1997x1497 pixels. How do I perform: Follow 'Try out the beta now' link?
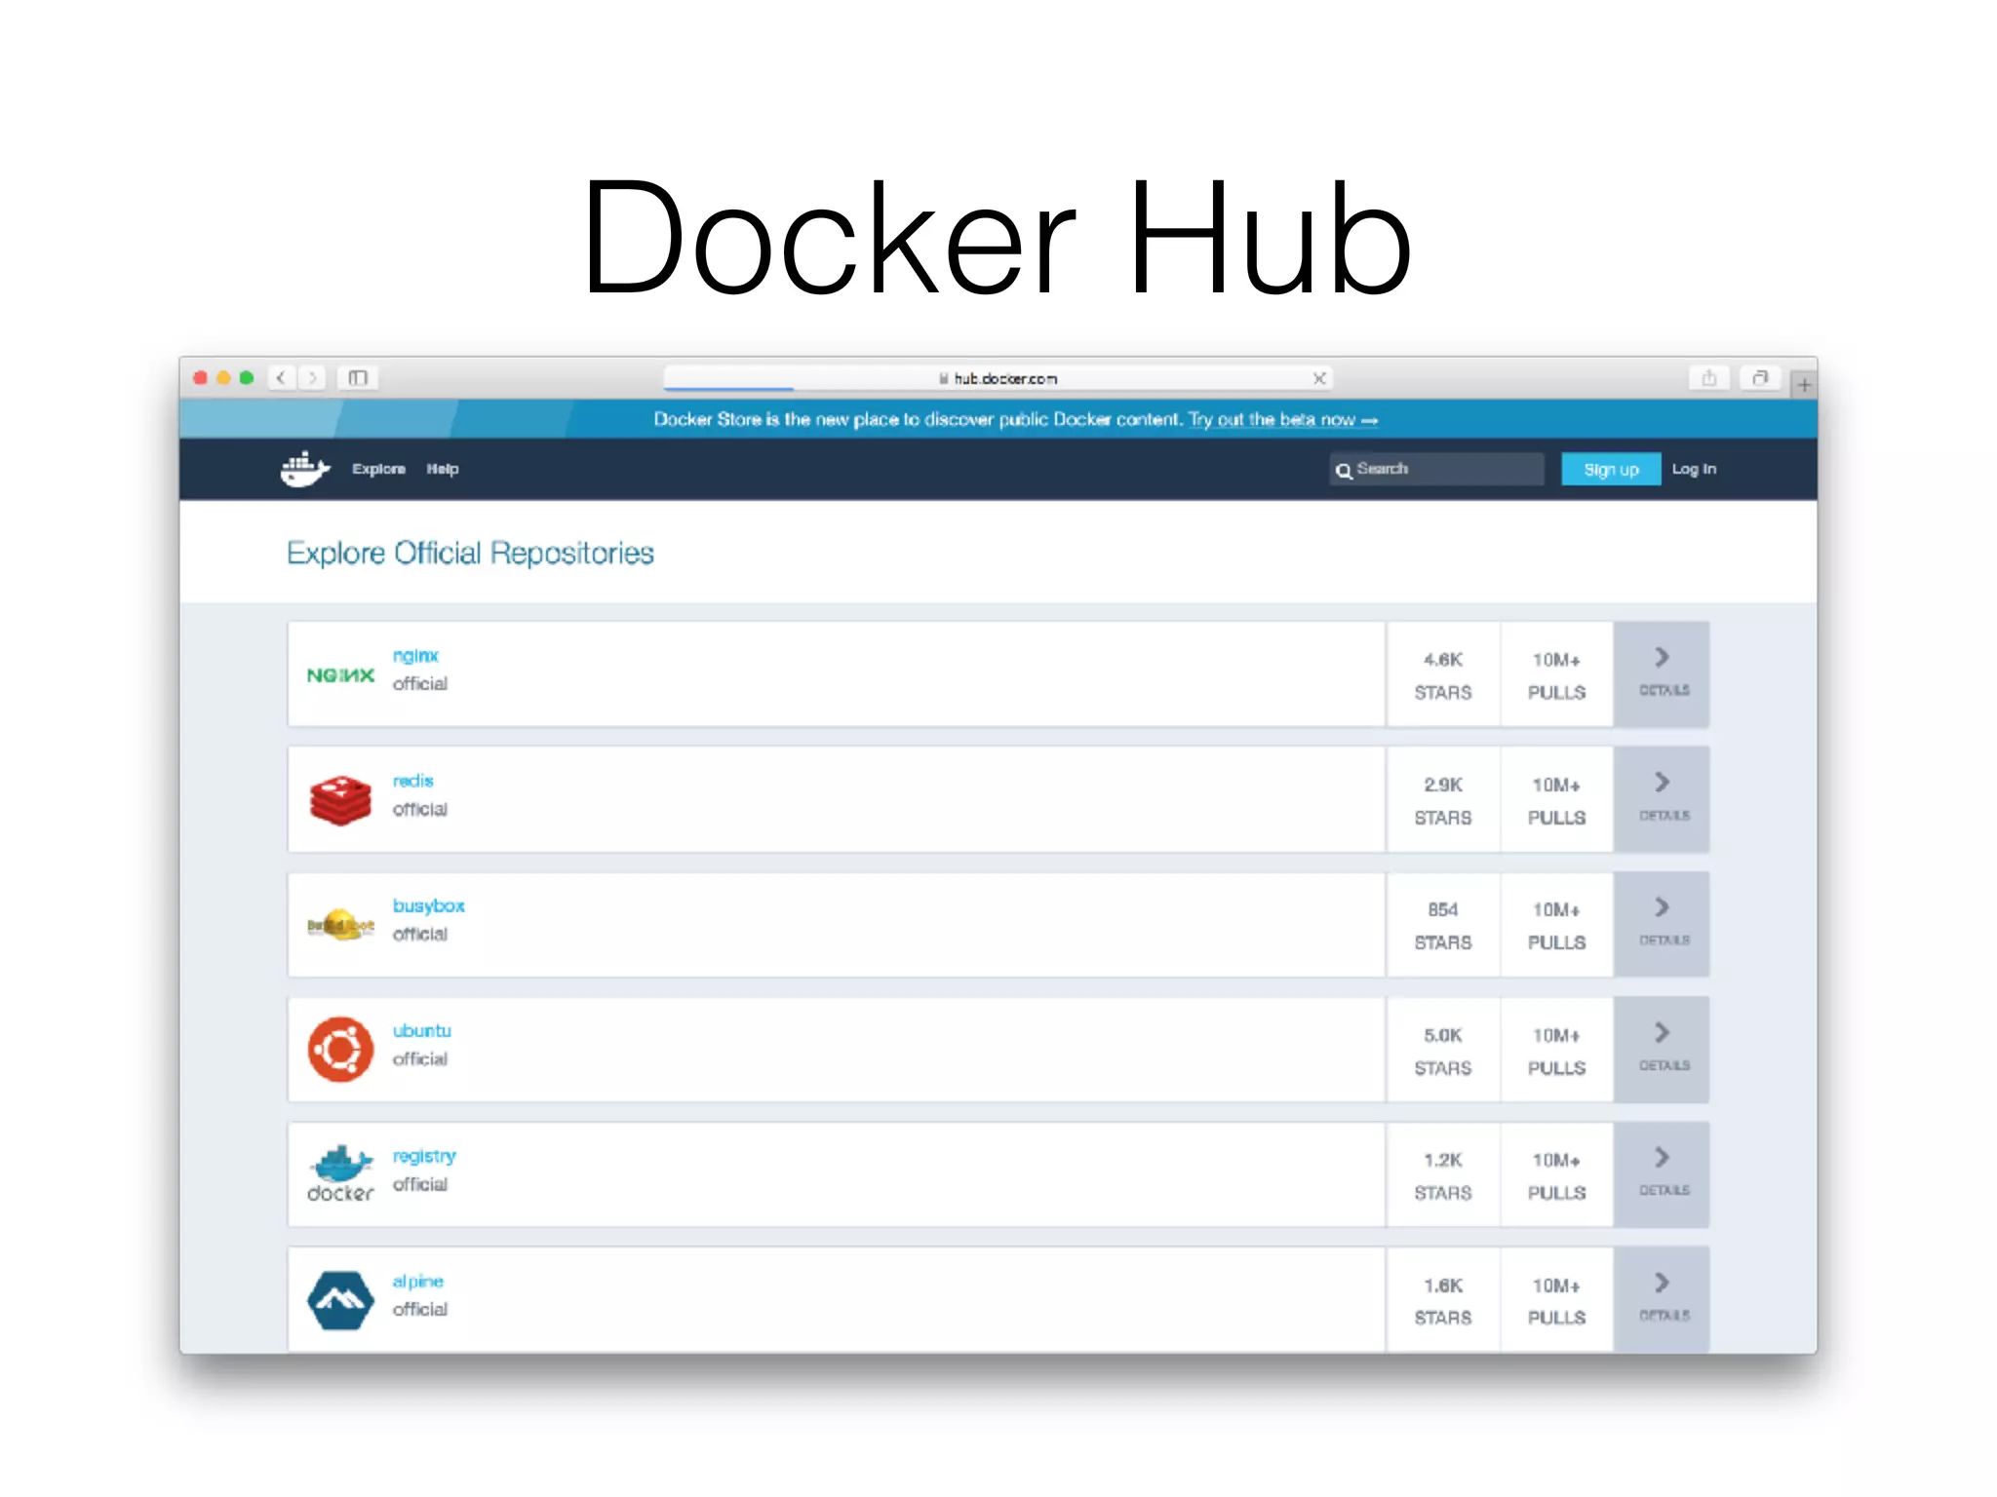(1282, 419)
